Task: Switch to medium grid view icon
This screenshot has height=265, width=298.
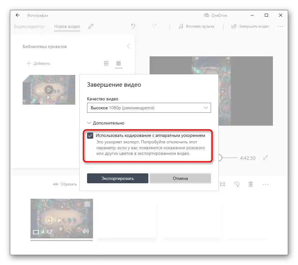Action: (x=106, y=63)
